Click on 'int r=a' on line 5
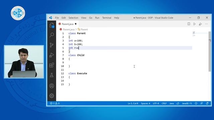 point(74,48)
